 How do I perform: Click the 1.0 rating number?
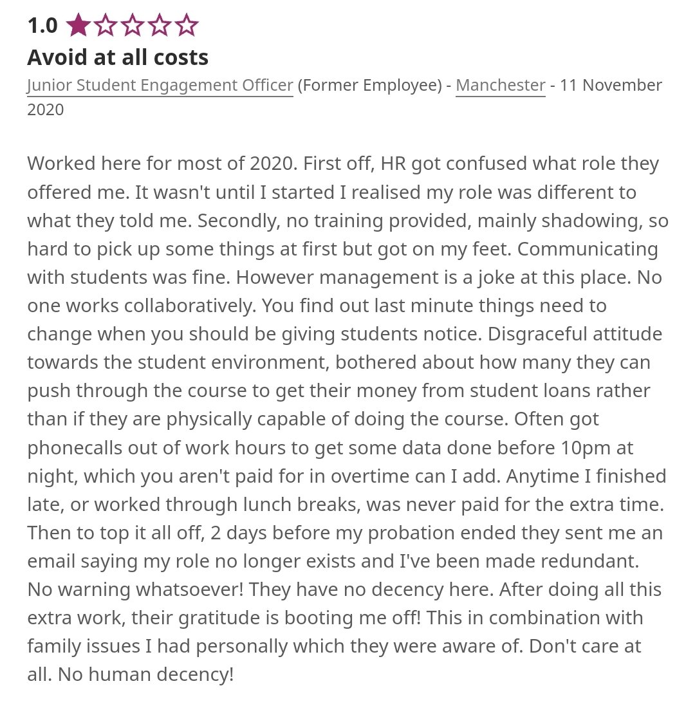click(42, 25)
